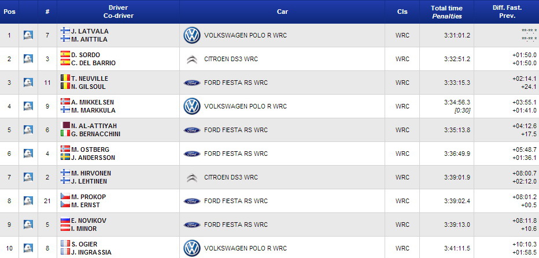Screen dimensions: 539x258
Task: Click the Citroen logo in Hirvonen's row
Action: [x=192, y=178]
